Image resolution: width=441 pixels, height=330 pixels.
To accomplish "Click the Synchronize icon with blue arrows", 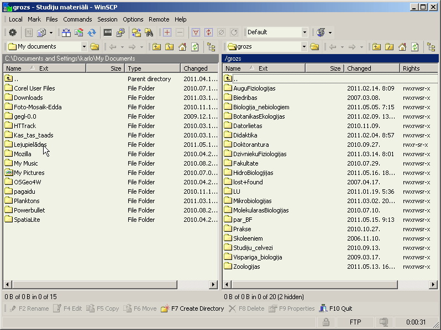I will [x=92, y=33].
